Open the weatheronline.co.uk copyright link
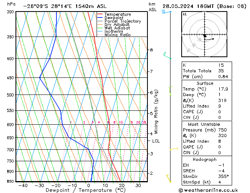This screenshot has height=193, width=250. [208, 190]
